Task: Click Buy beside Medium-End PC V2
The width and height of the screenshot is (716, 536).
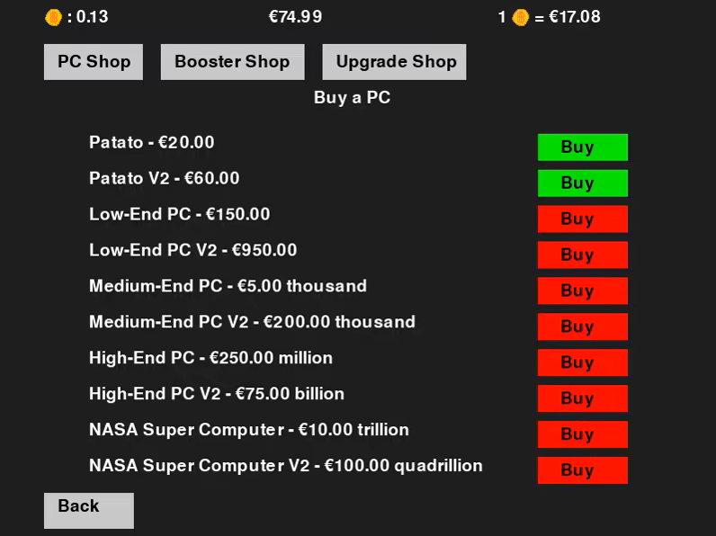Action: pyautogui.click(x=582, y=327)
